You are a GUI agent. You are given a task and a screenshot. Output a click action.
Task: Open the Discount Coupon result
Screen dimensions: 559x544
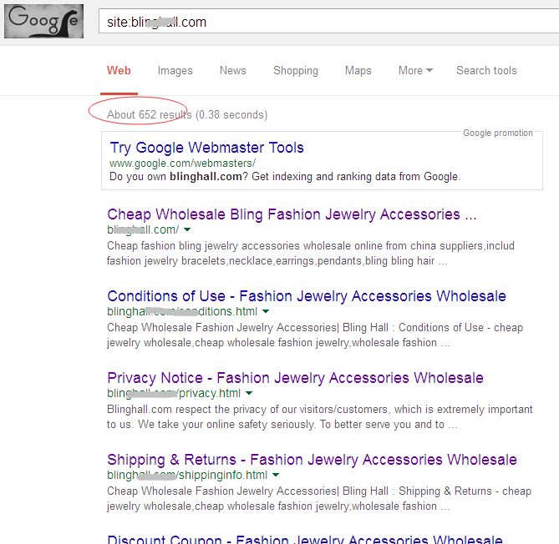tap(305, 539)
